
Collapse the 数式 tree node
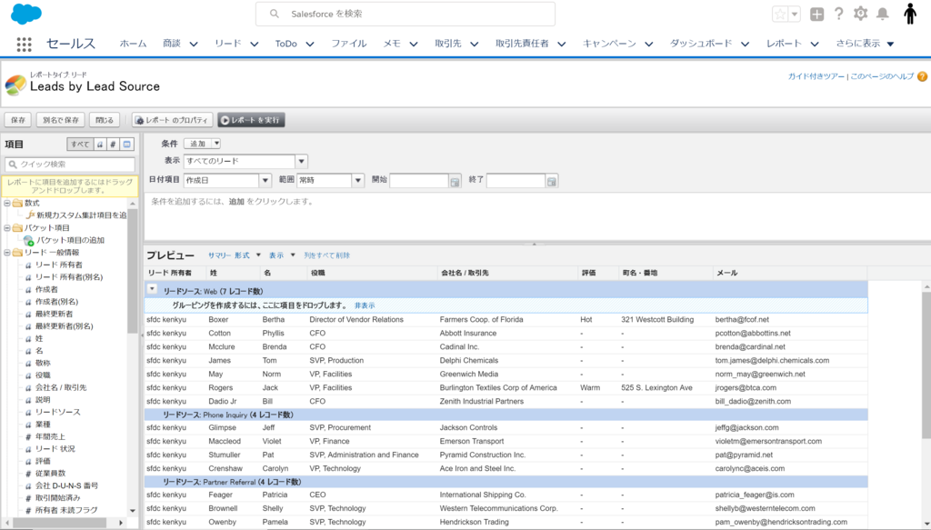click(7, 203)
